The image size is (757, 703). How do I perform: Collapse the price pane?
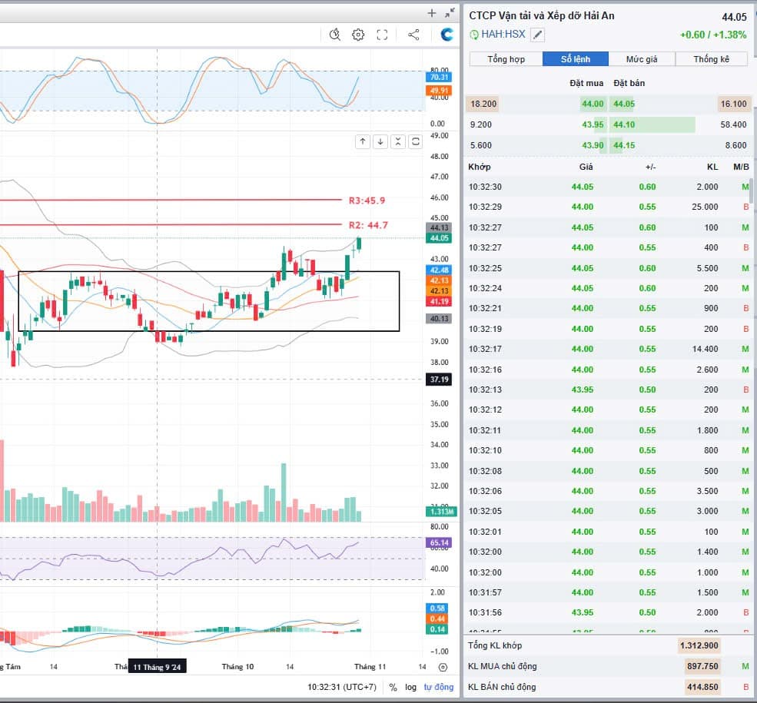398,141
